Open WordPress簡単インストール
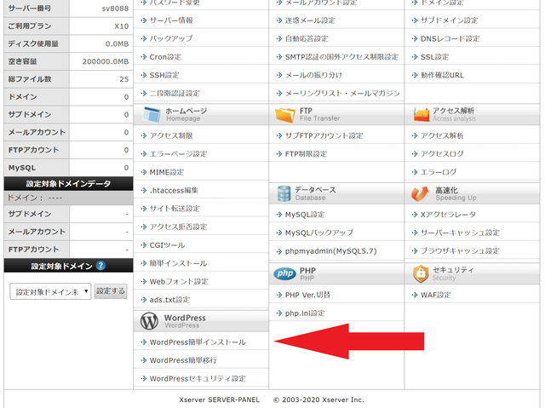The height and width of the screenshot is (408, 545). coord(198,342)
